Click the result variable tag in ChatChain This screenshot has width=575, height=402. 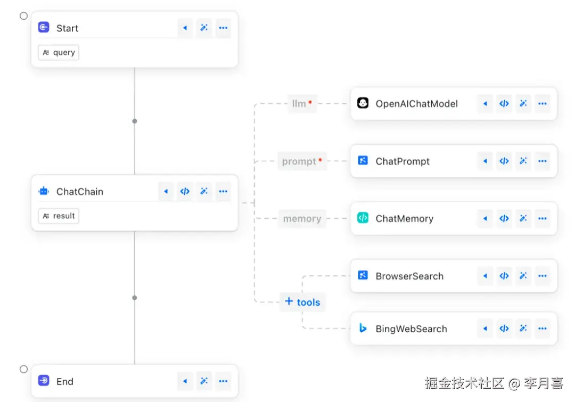click(x=59, y=216)
